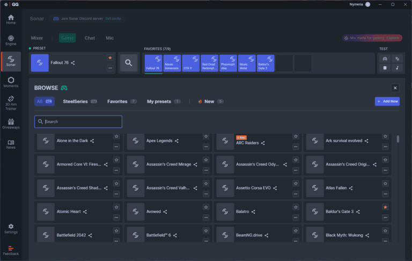Open Giveaways from the sidebar

11,124
